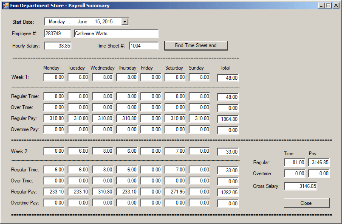Click the Week 1 Over Time total field
The image size is (342, 224).
click(x=228, y=108)
